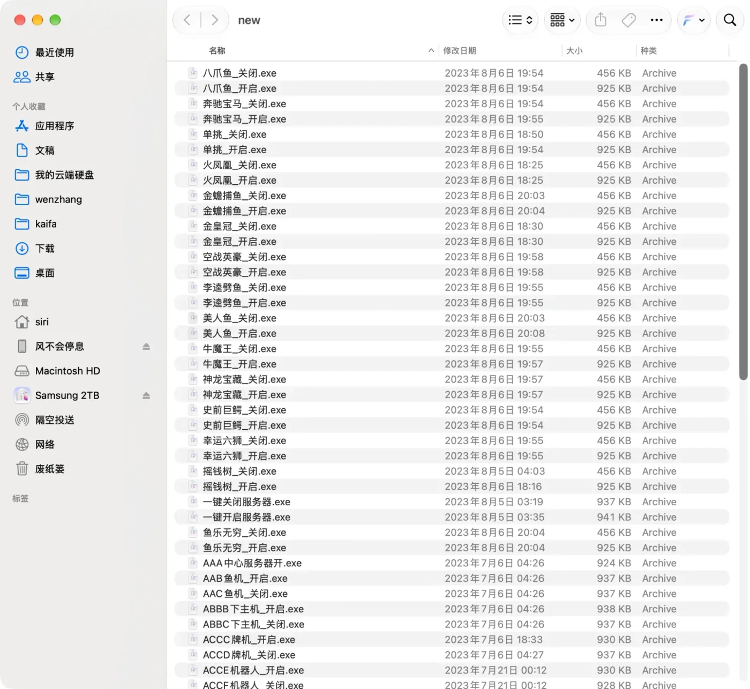
Task: Select file 奔驰宝马_开启.exe
Action: pos(452,119)
